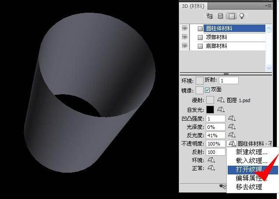Open texture menu icon beside 不透明度
Viewport: 279px width, 199px height.
pyautogui.click(x=232, y=143)
